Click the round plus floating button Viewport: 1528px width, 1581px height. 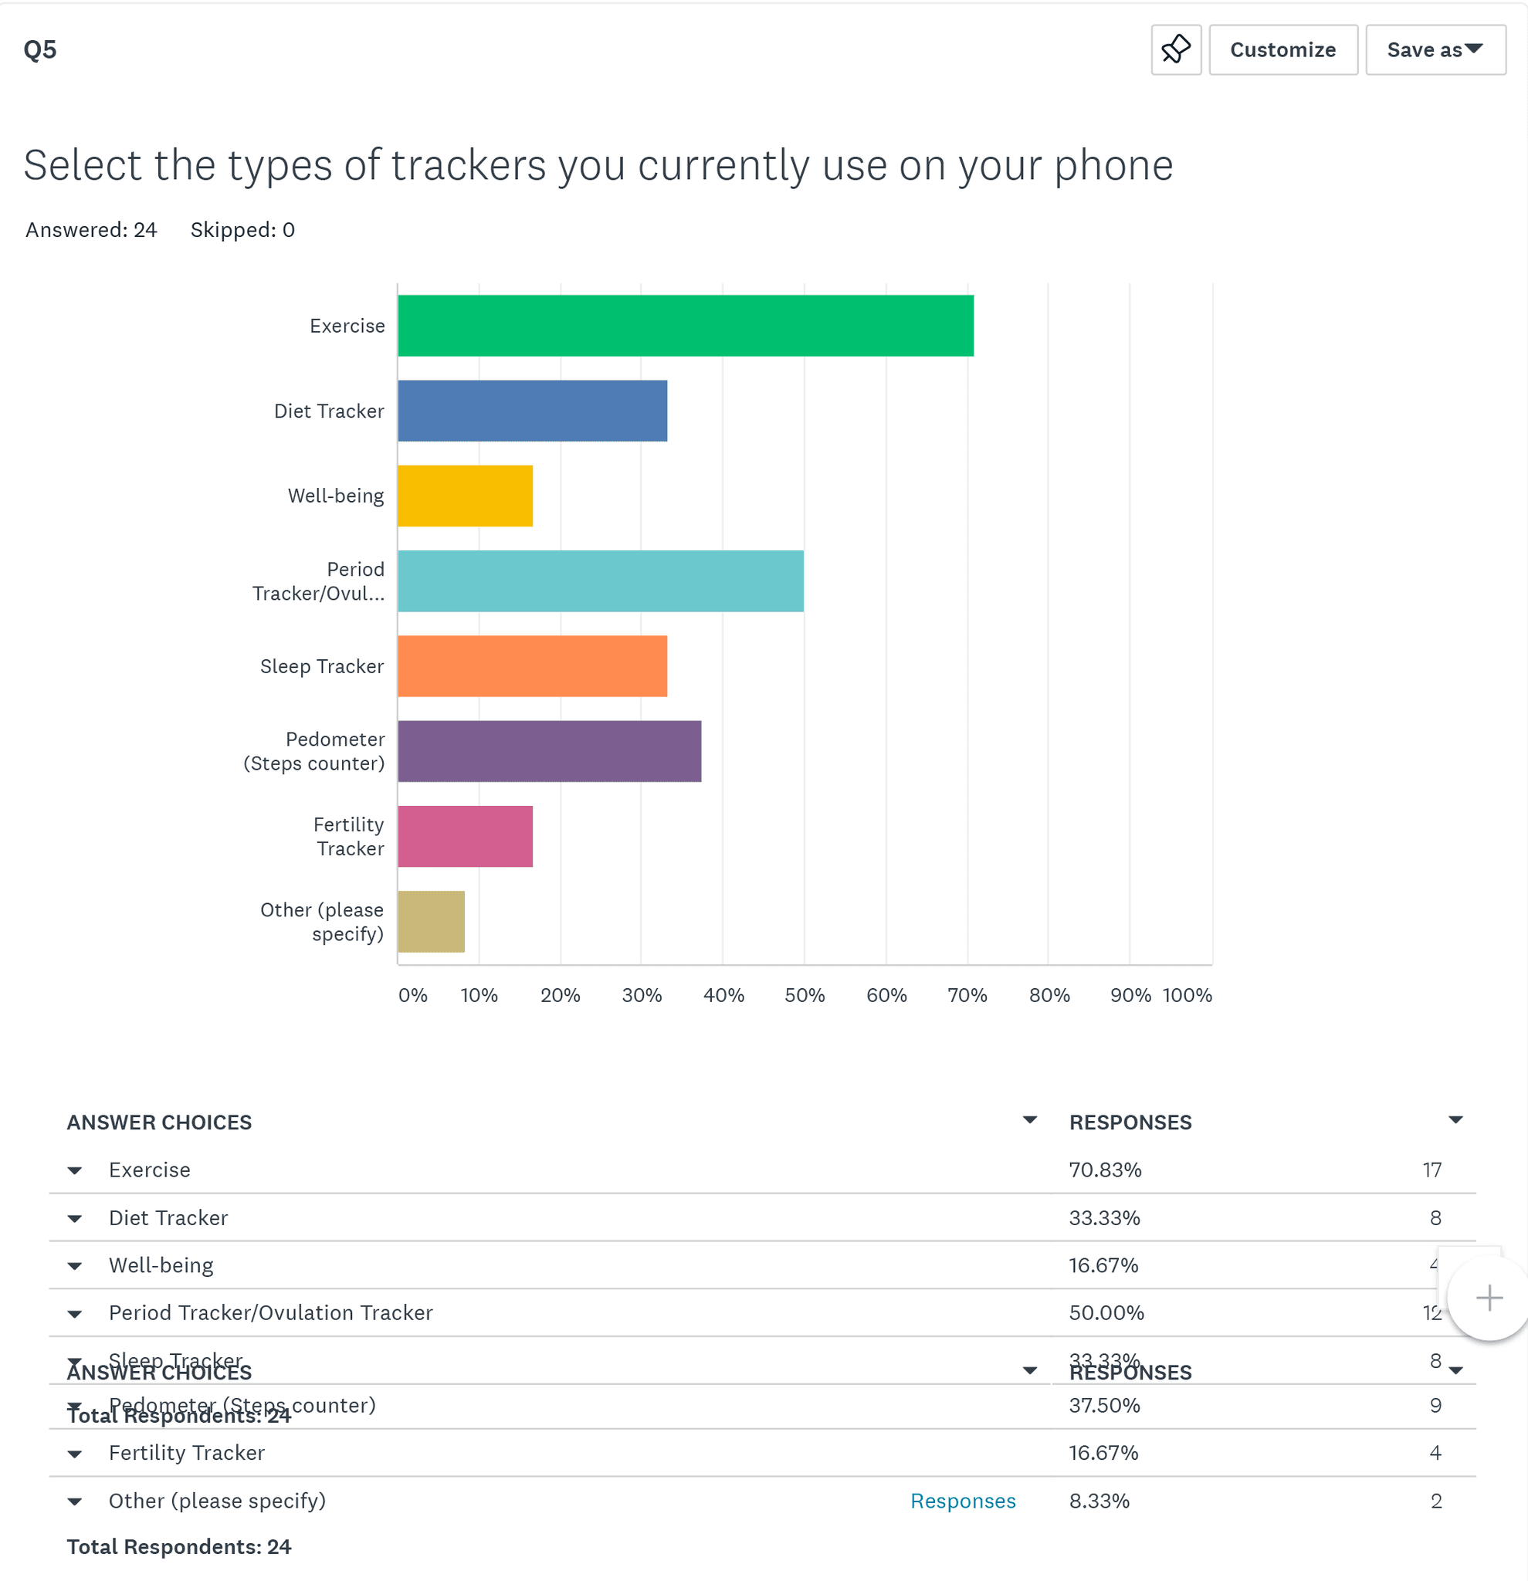click(1488, 1298)
